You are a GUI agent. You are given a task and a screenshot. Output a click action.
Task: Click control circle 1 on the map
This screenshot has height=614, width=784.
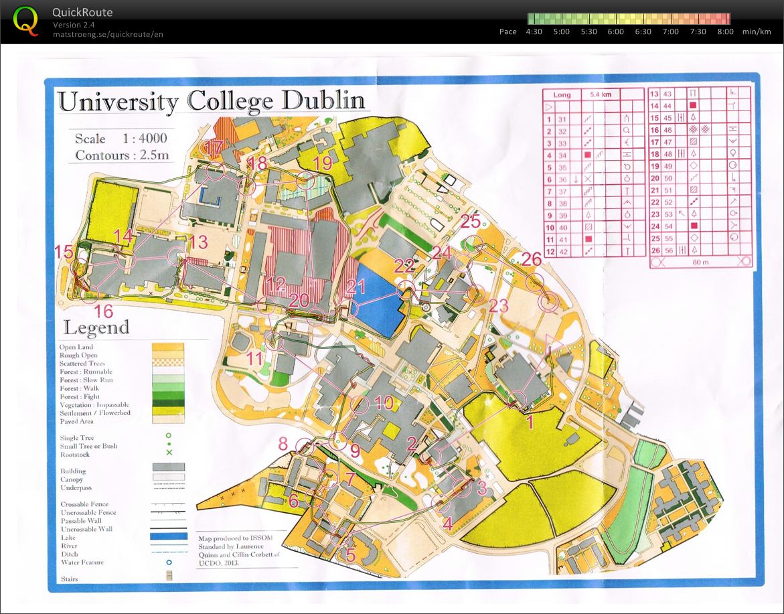point(518,400)
